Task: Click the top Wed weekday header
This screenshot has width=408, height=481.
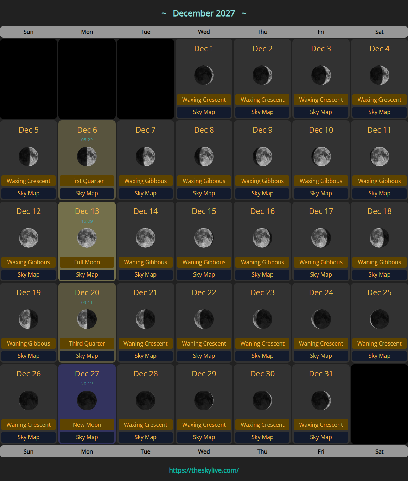Action: (x=204, y=32)
